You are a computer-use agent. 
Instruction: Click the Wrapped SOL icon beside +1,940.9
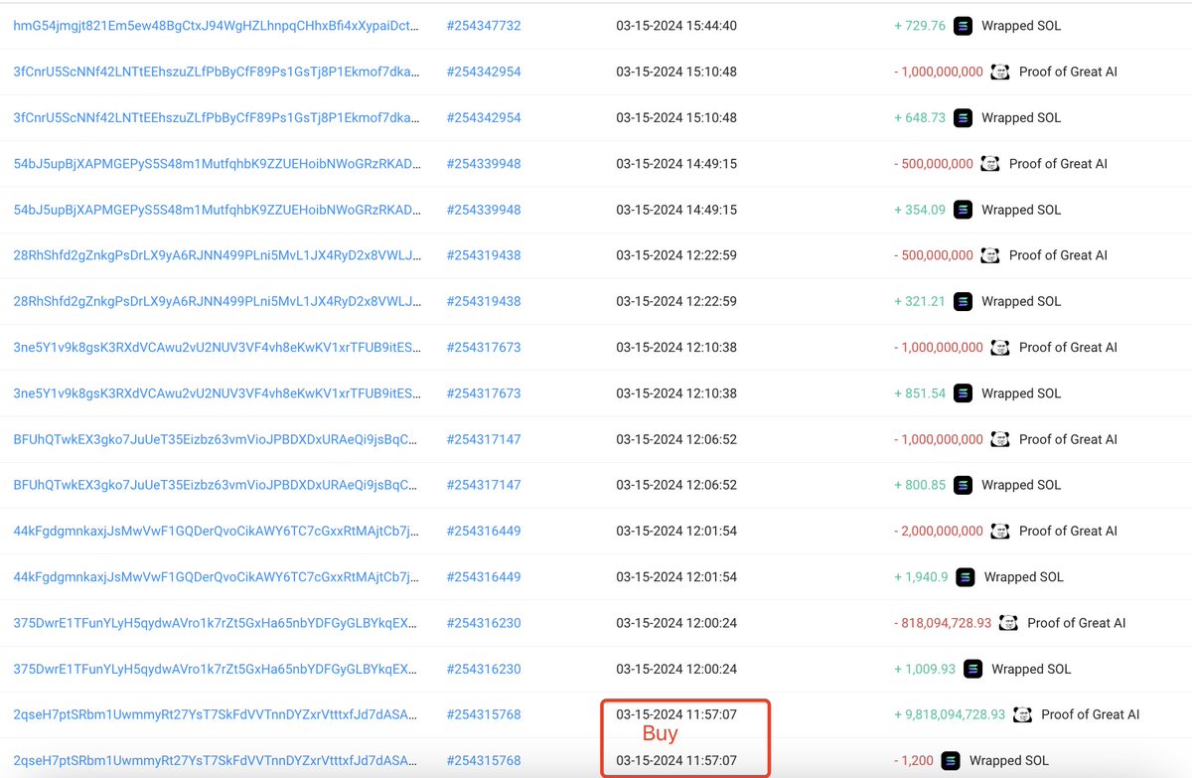966,577
